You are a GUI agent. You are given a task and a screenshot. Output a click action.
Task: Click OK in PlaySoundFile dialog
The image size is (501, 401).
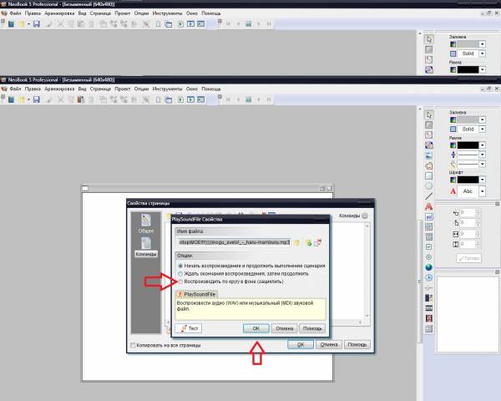coord(256,328)
